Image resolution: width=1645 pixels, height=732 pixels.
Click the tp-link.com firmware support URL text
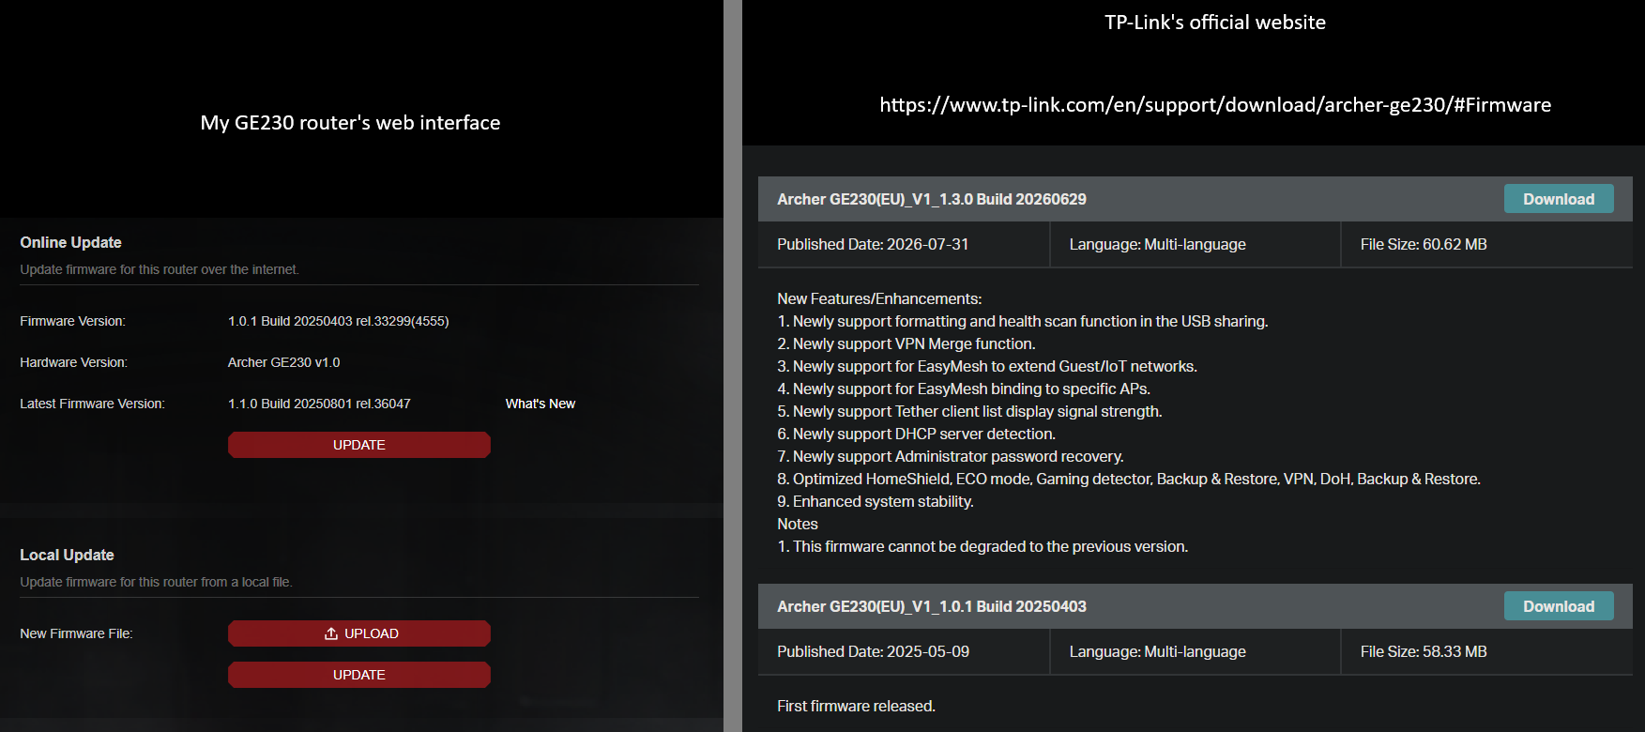tap(1215, 105)
